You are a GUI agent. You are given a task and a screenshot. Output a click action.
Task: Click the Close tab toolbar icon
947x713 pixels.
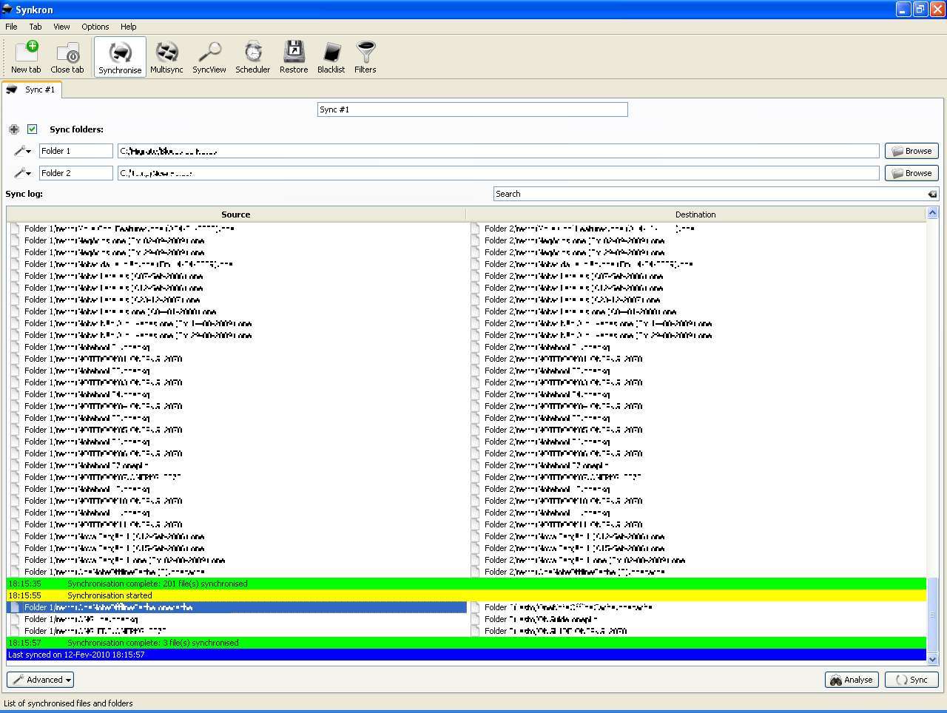67,57
